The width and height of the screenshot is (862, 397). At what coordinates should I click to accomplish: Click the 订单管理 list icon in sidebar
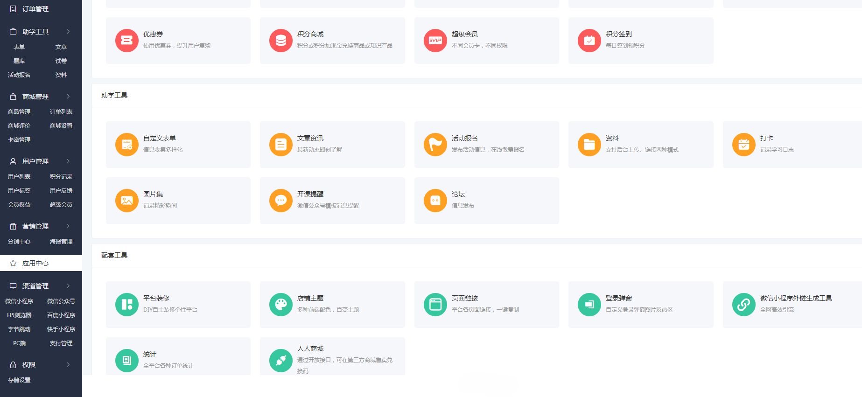pos(13,9)
